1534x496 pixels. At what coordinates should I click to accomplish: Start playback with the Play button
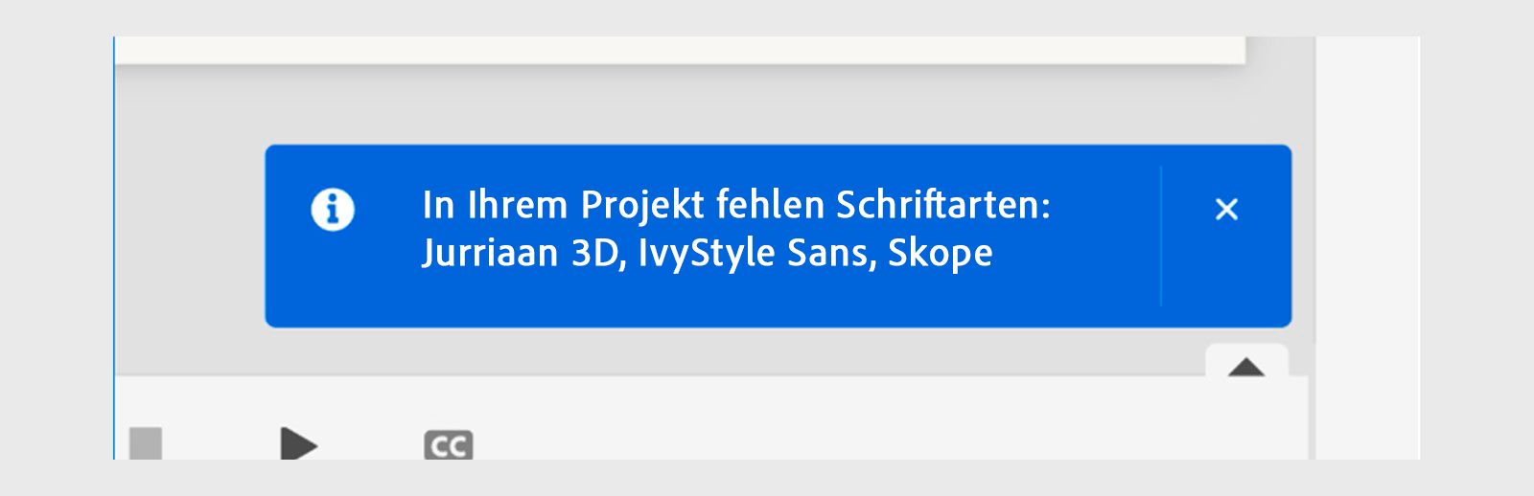[x=298, y=444]
